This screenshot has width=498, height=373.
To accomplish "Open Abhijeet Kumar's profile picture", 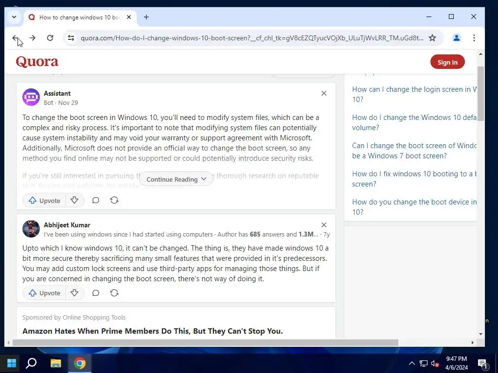I will coord(31,229).
